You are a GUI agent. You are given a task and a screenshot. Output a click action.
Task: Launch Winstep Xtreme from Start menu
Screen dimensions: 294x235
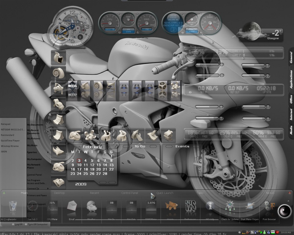[10, 146]
